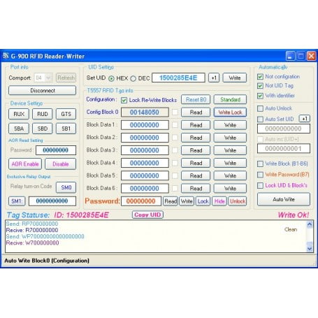Click the +1 button next to UID field
The height and width of the screenshot is (318, 318).
(x=214, y=78)
